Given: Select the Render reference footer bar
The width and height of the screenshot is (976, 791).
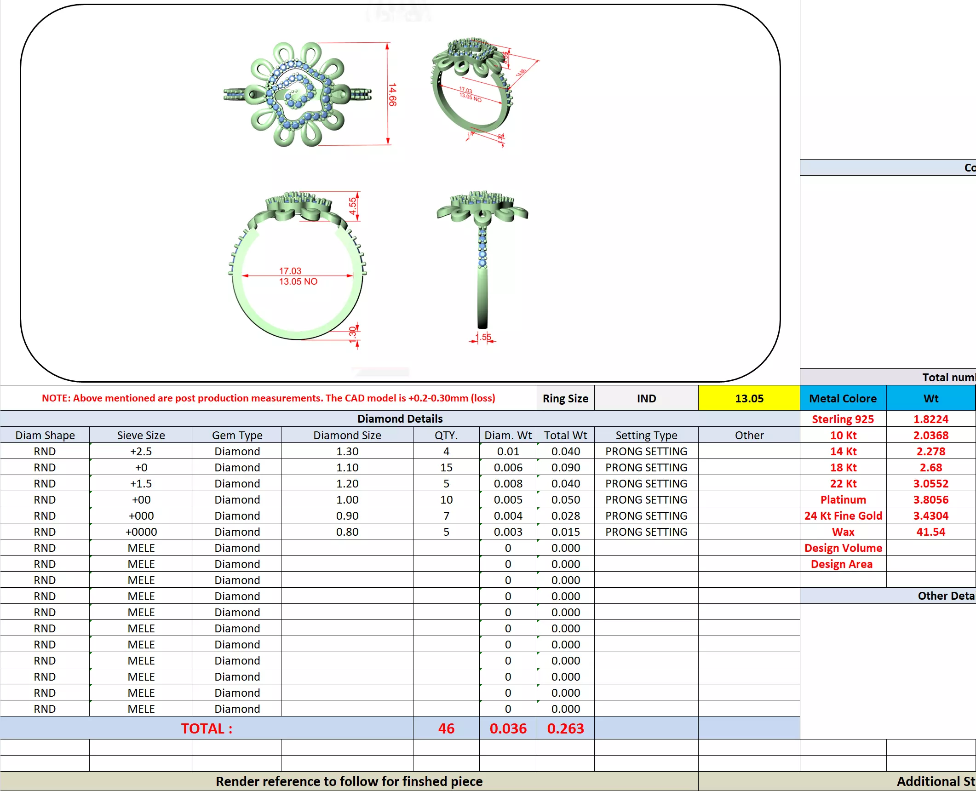Looking at the screenshot, I should (349, 781).
